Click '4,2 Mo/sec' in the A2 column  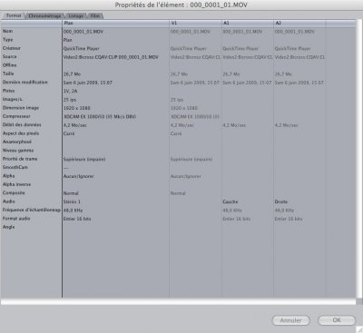(x=286, y=125)
